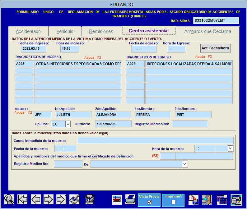The height and width of the screenshot is (209, 247).
Task: Go to the next record arrow
Action: (x=49, y=199)
